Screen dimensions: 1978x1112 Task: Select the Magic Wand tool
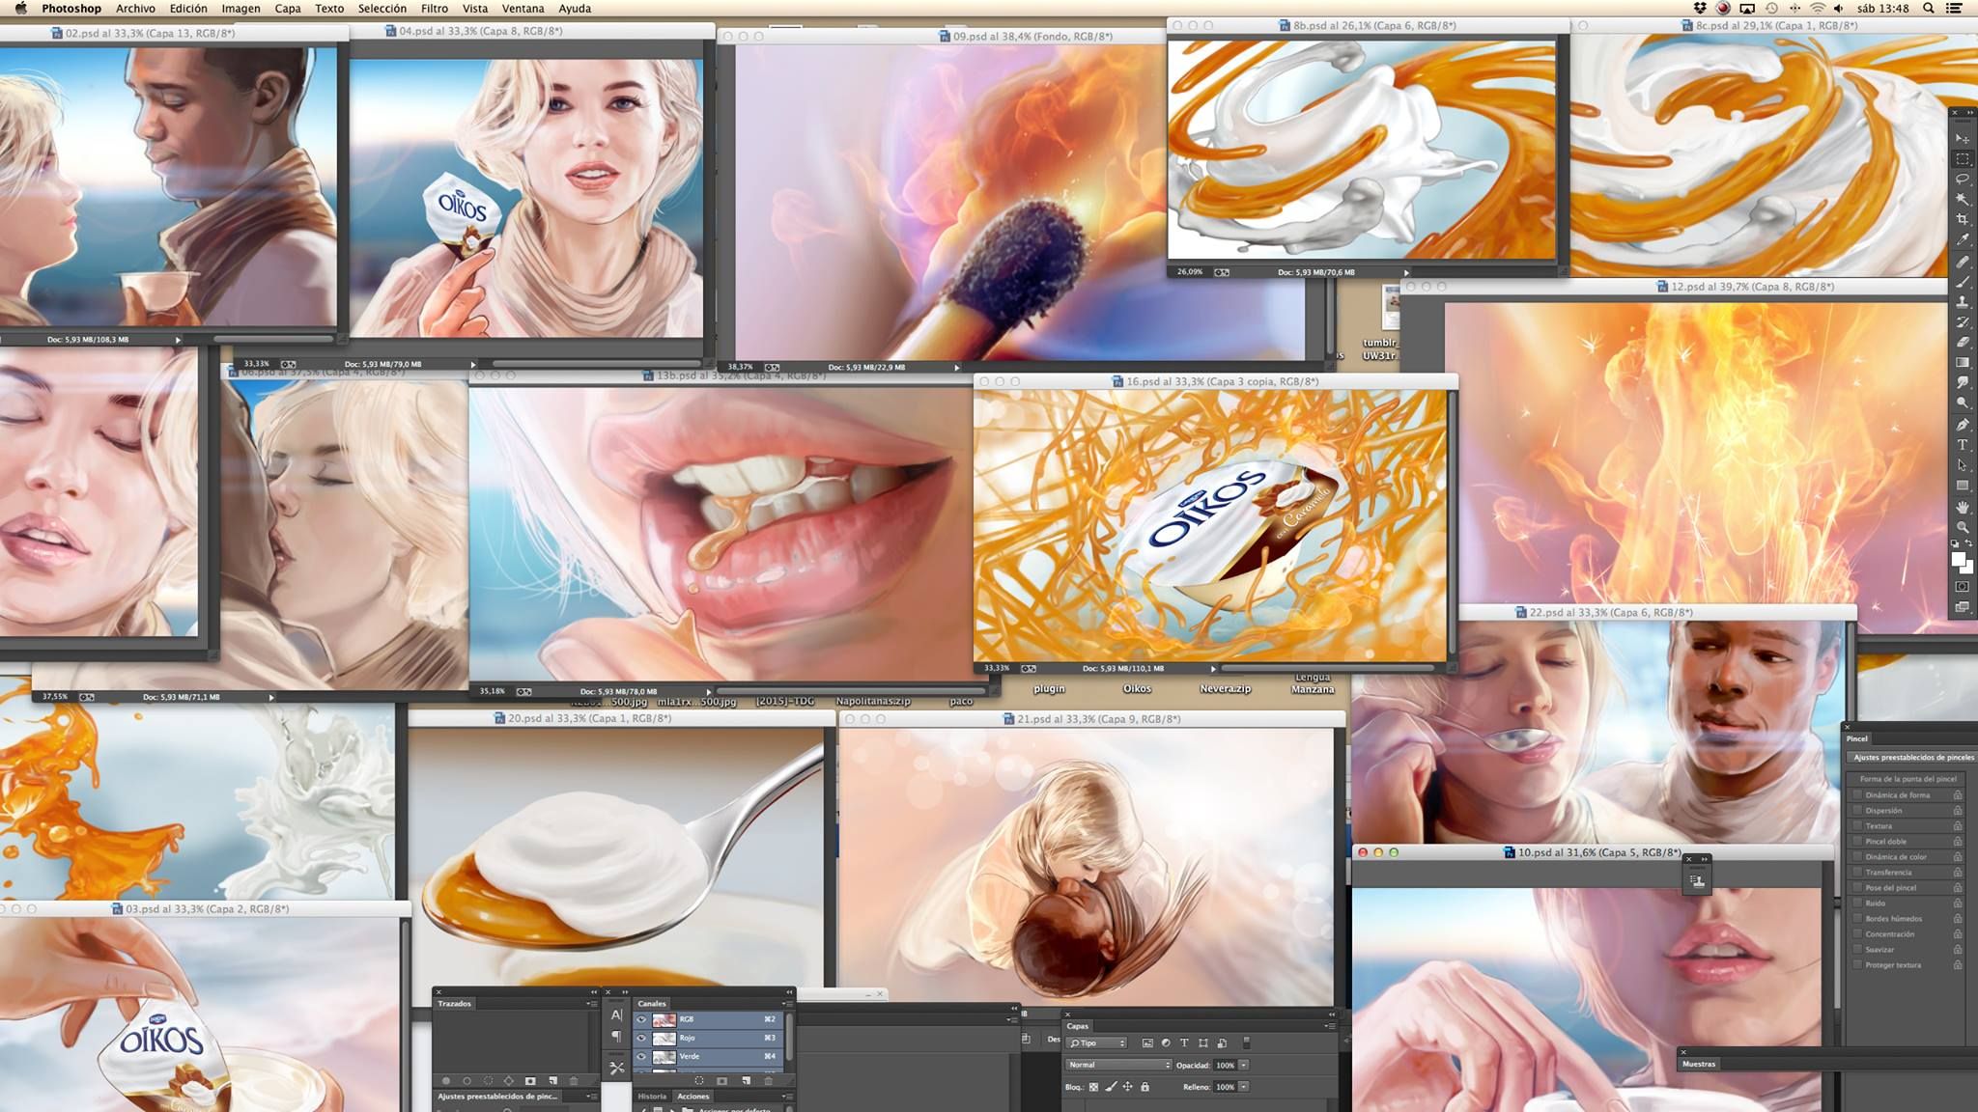click(1963, 199)
